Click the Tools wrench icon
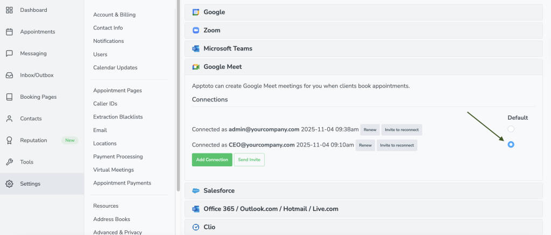Screen dimensions: 551x235 [x=10, y=162]
